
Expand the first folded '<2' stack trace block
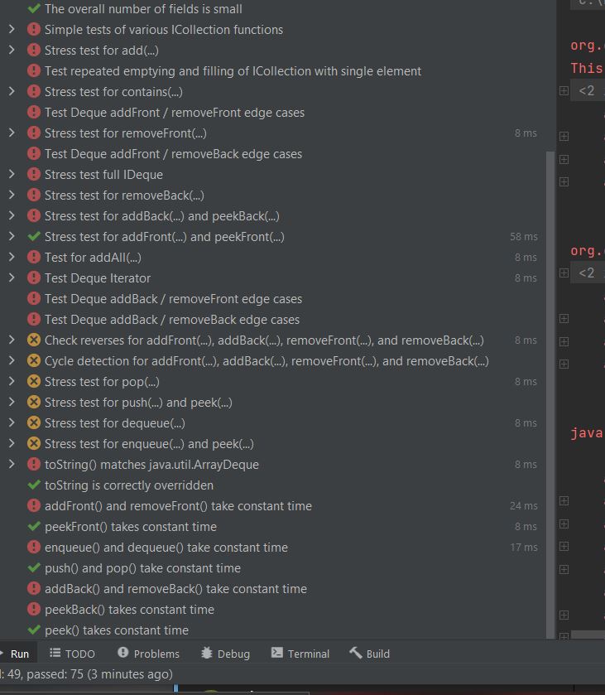[x=564, y=91]
